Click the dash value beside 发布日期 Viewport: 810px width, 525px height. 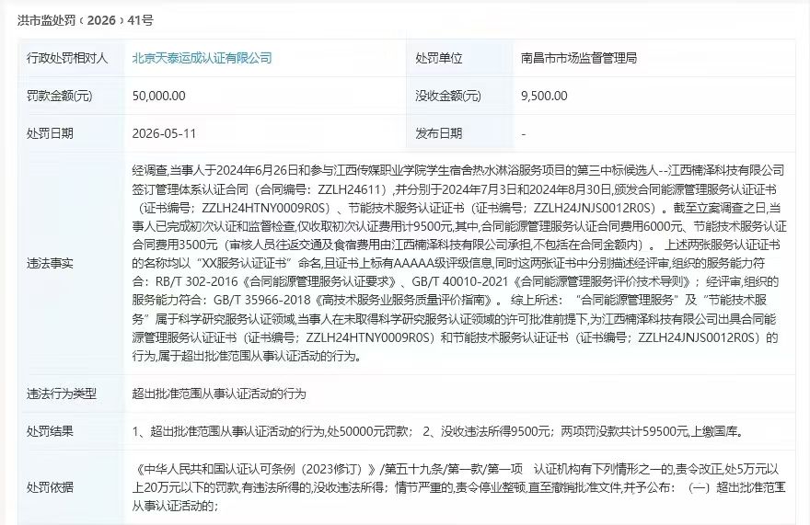coord(524,133)
